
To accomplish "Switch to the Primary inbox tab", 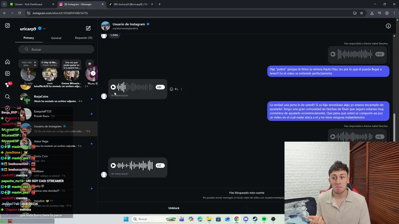I will (29, 38).
